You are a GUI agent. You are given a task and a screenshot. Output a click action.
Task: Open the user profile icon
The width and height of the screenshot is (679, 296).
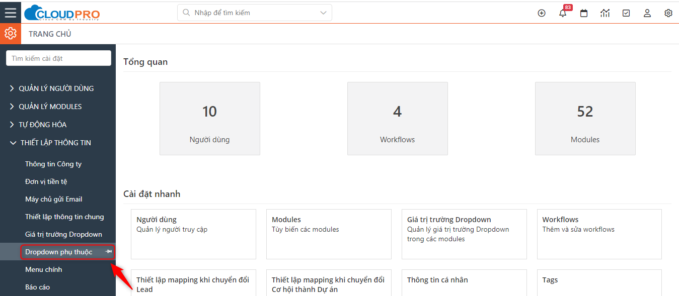[x=647, y=13]
